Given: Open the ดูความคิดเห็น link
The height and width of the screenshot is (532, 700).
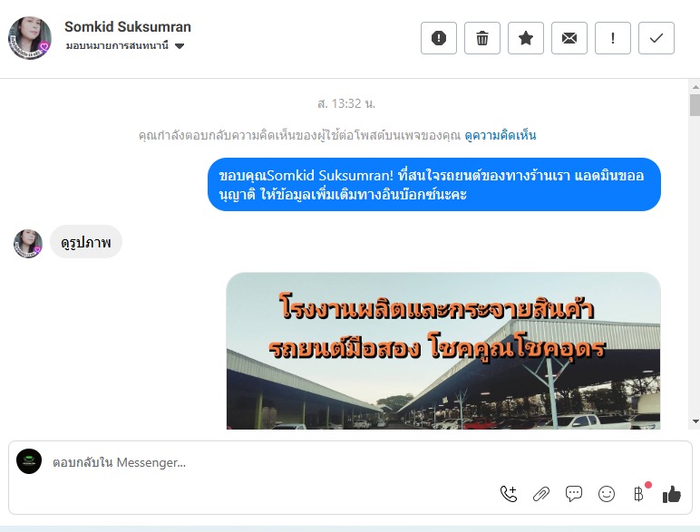Looking at the screenshot, I should coord(501,135).
